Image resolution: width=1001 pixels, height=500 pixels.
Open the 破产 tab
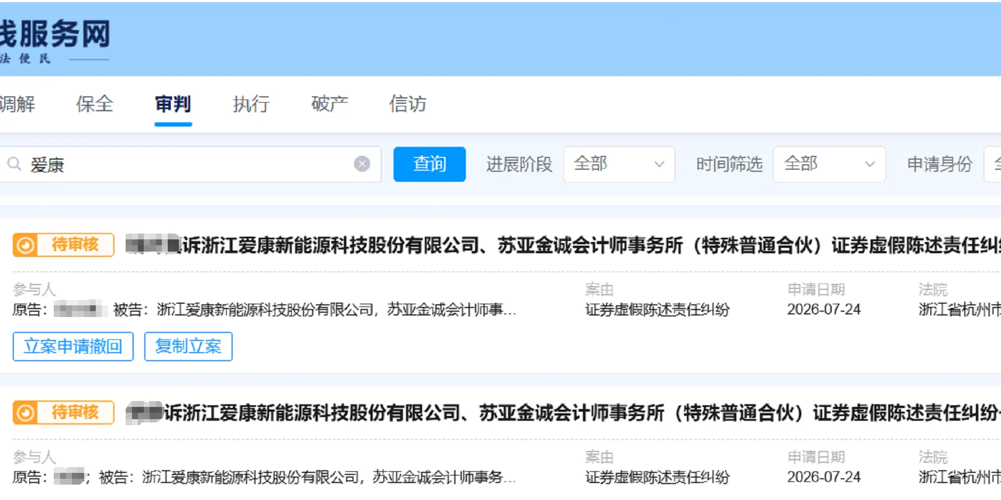330,104
